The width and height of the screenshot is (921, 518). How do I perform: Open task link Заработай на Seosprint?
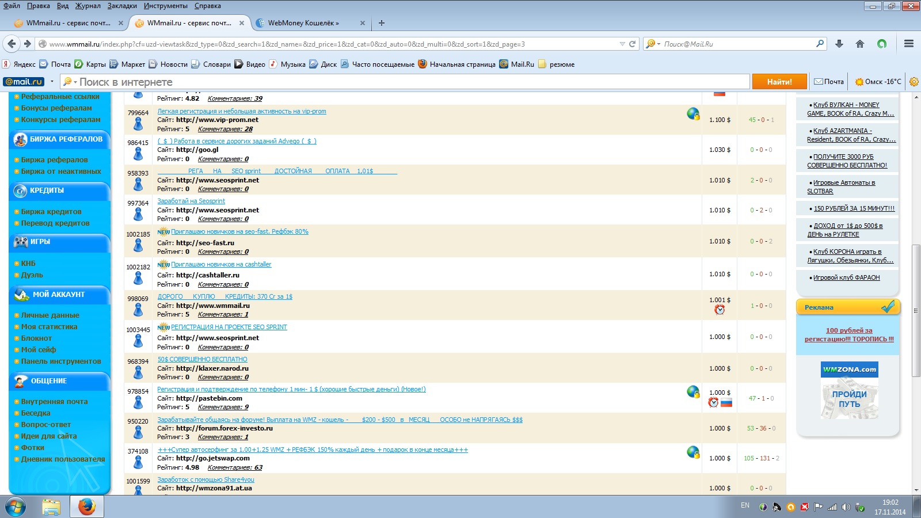coord(191,201)
